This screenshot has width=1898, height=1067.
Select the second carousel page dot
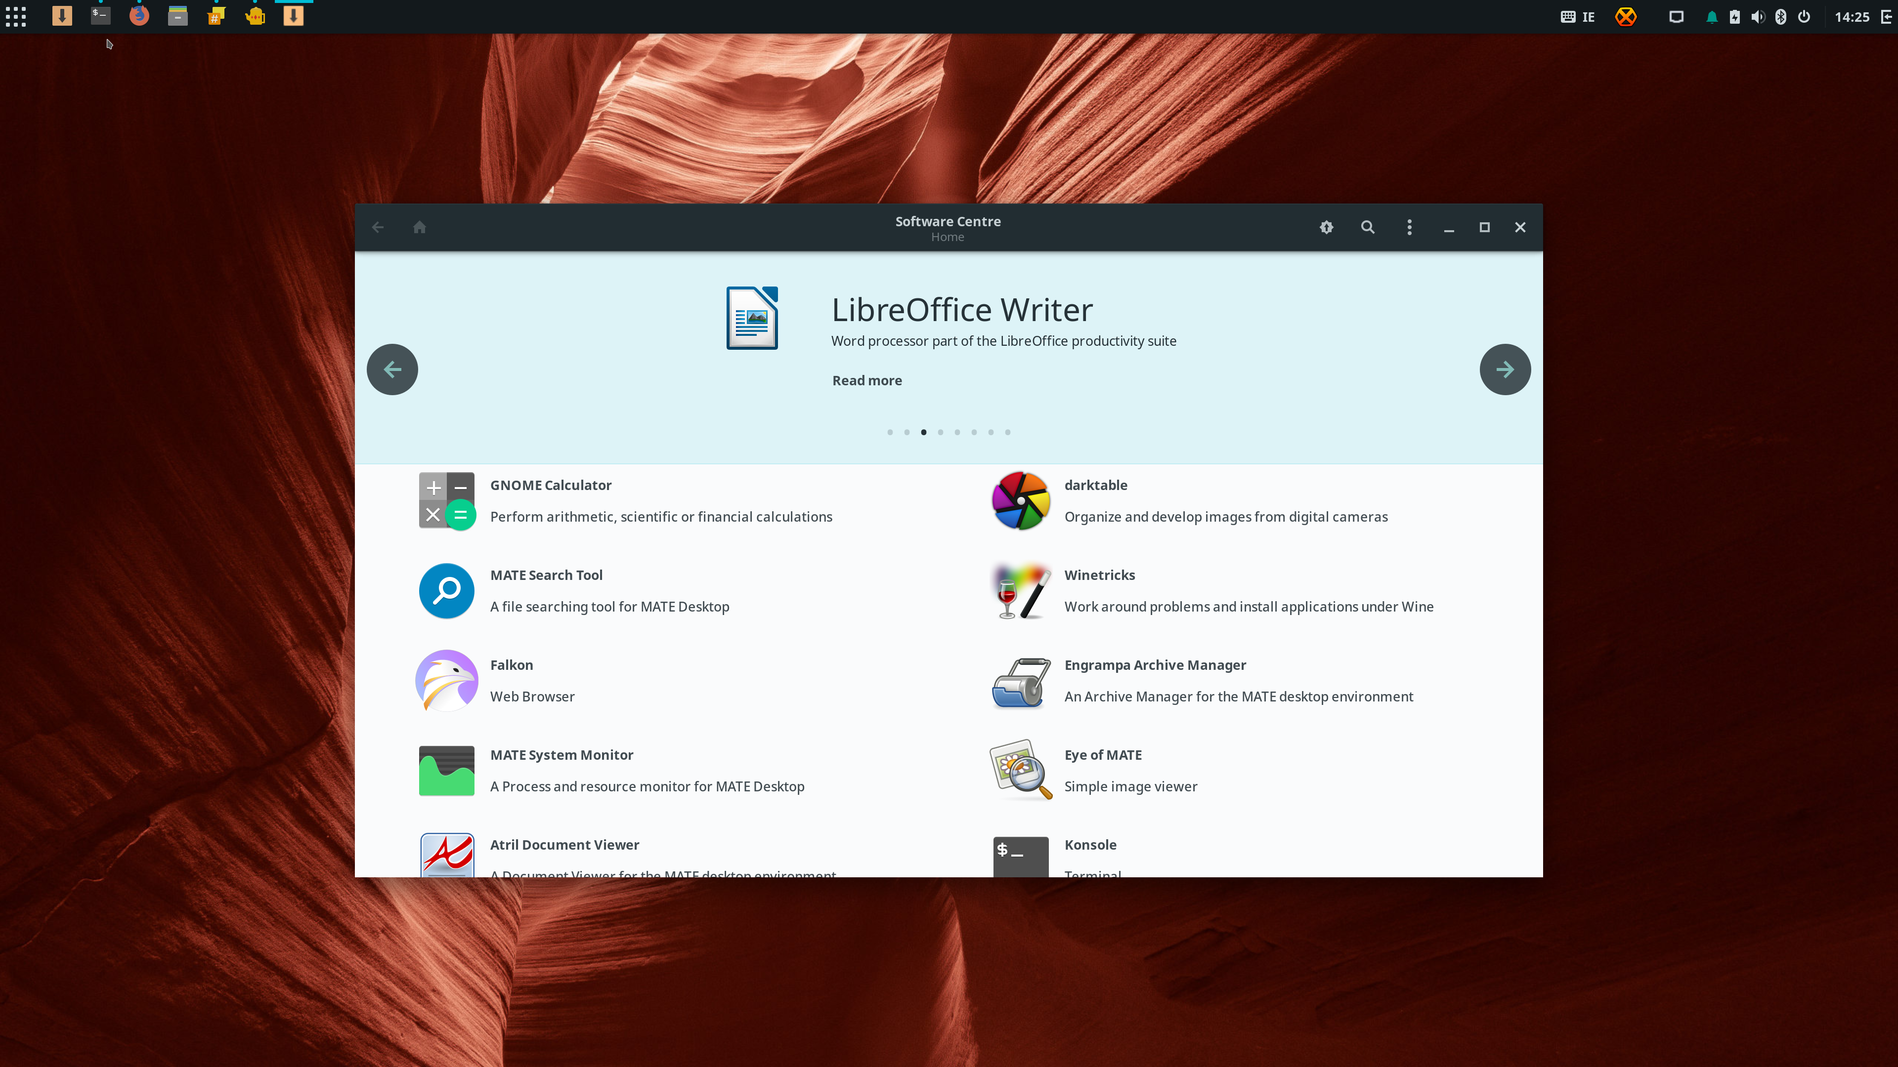907,432
